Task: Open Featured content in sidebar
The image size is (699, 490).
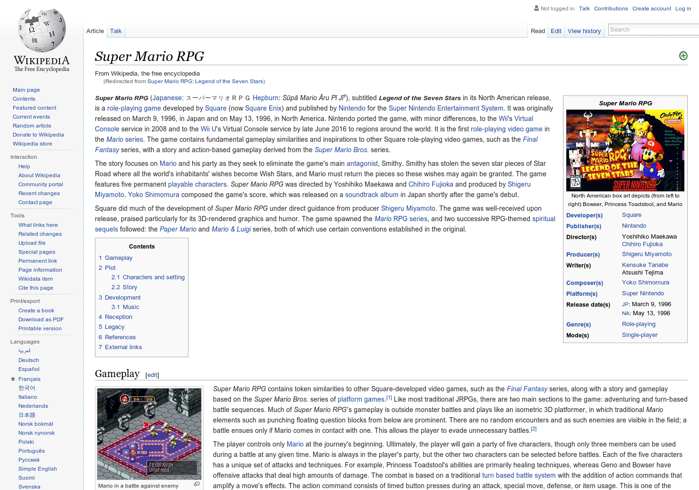Action: coord(34,108)
